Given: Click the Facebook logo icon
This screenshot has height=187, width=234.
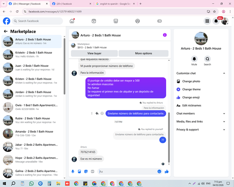Looking at the screenshot, I should [x=7, y=21].
